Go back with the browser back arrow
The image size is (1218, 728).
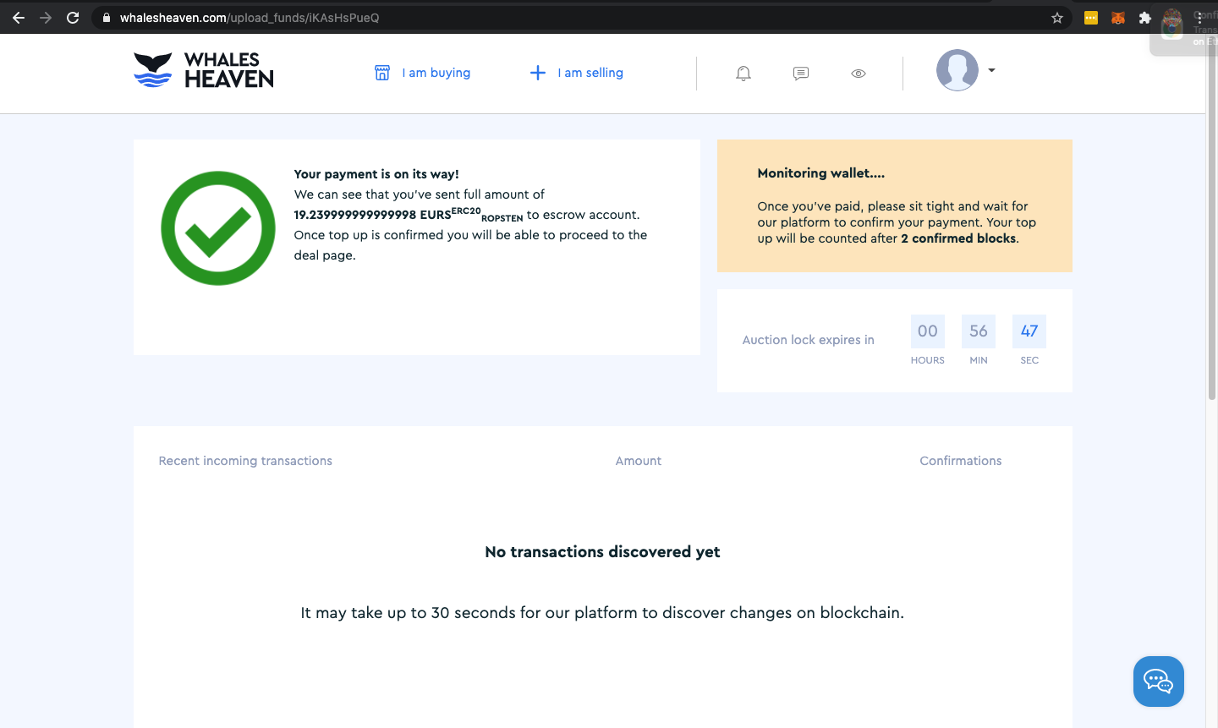click(19, 17)
